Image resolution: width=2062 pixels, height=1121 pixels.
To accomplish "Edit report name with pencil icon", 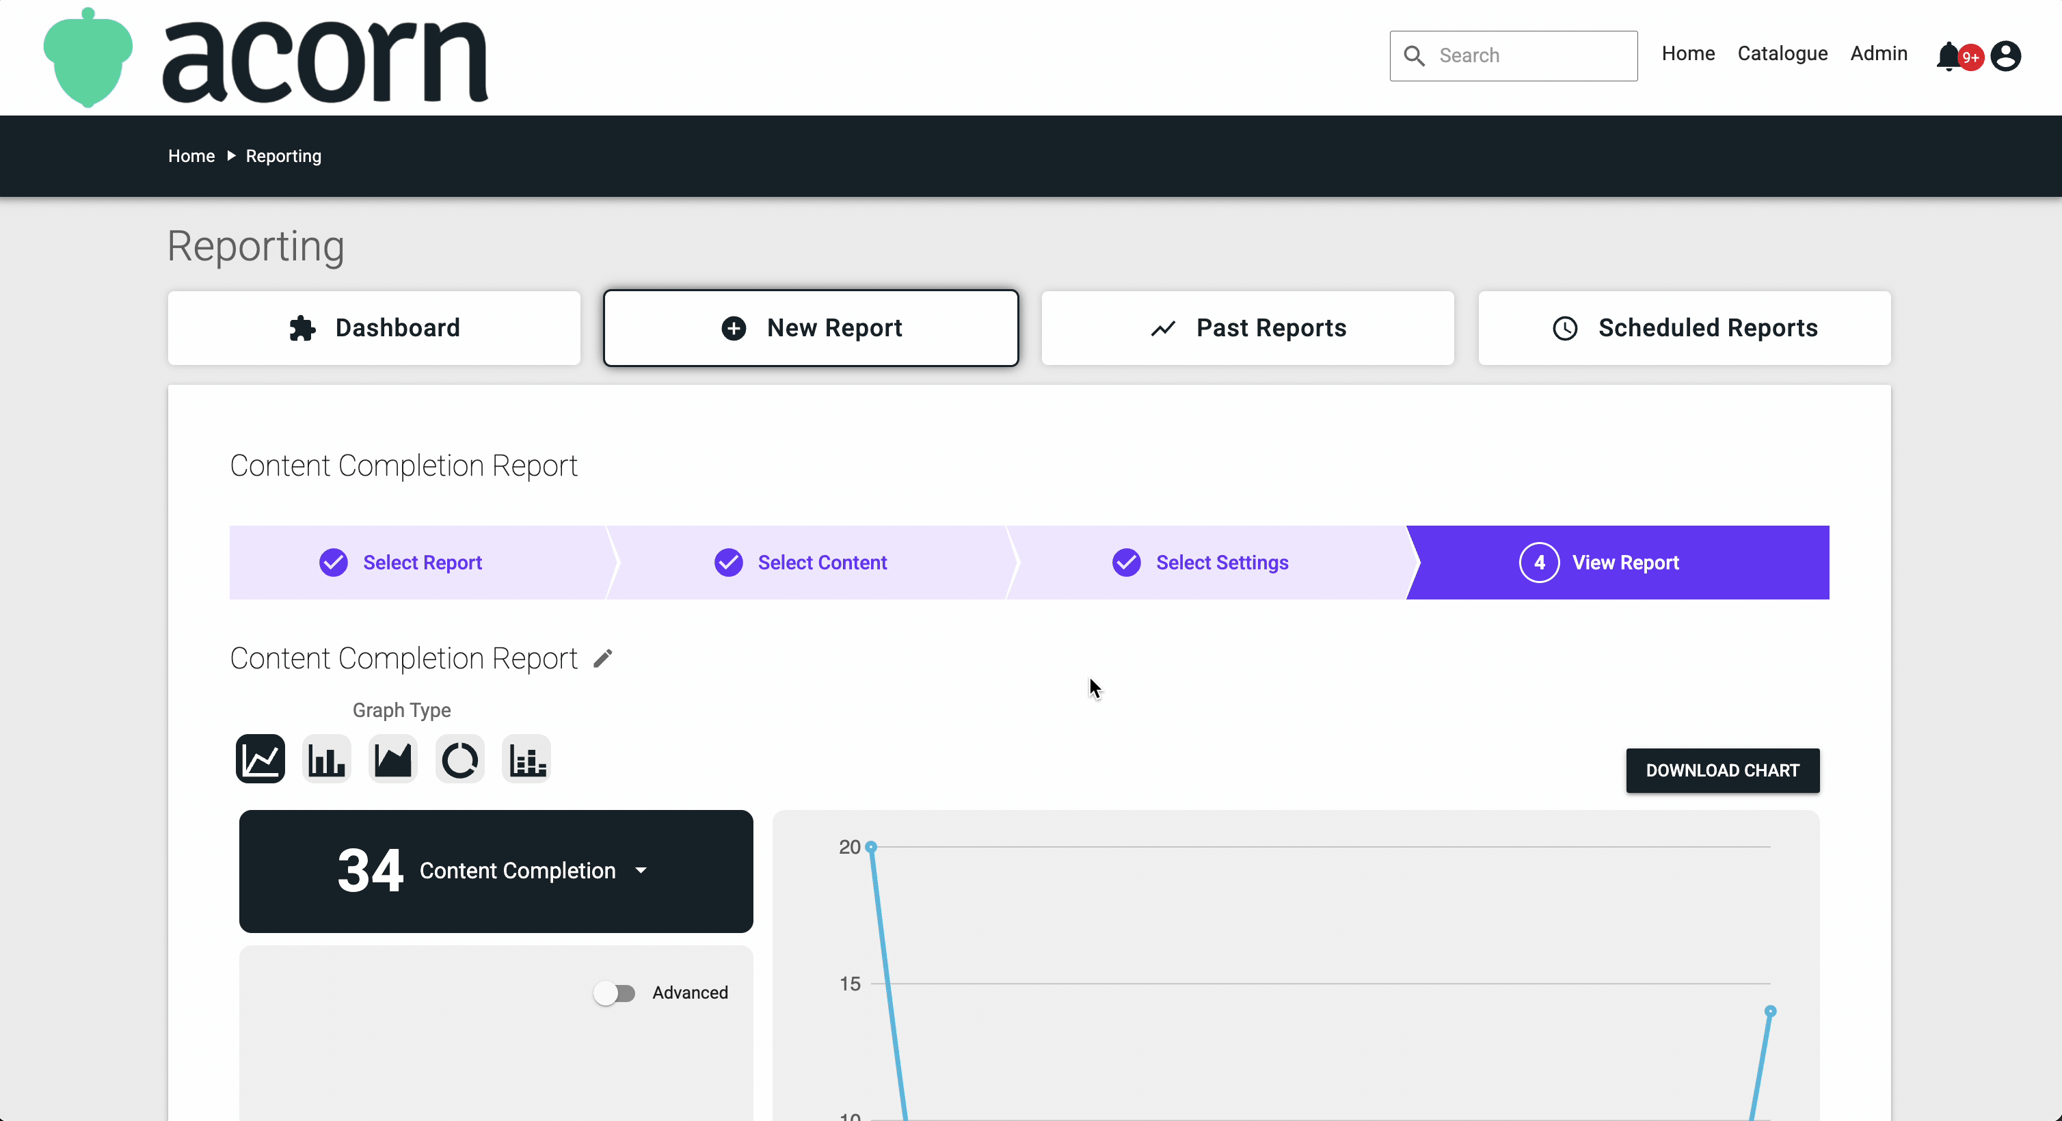I will pos(603,658).
